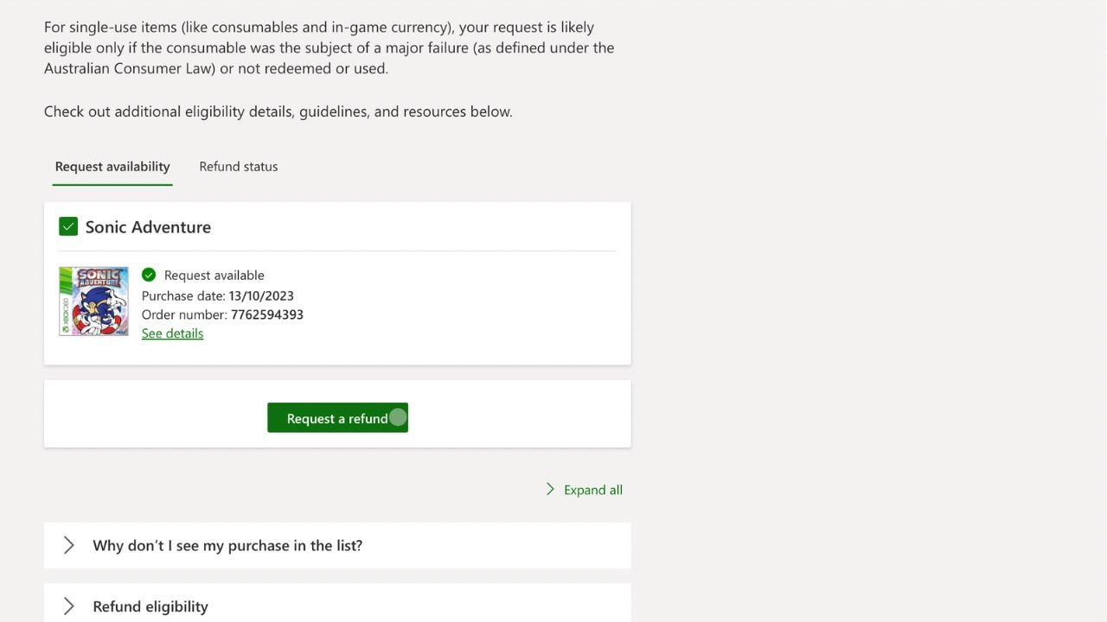Select the Request availability tab
This screenshot has width=1107, height=622.
pyautogui.click(x=112, y=166)
